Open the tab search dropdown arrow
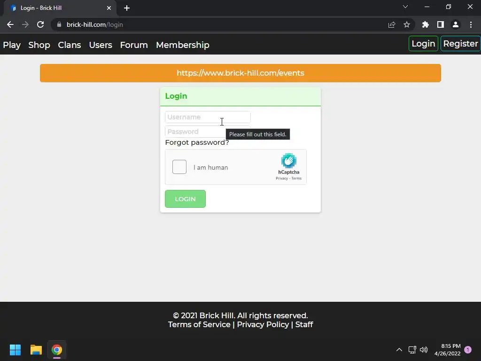Viewport: 481px width, 361px height. point(405,7)
